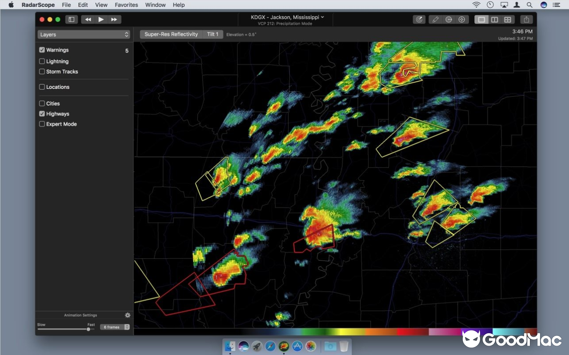Click the reflectivity color scale bar

click(336, 331)
